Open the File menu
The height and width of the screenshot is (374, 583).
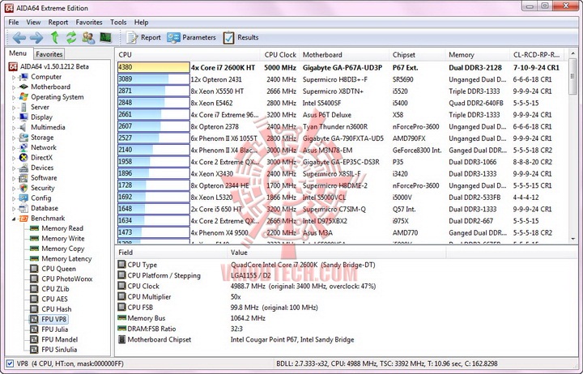click(14, 23)
